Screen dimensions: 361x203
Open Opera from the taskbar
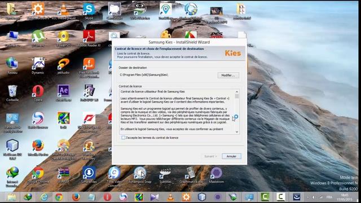107,197
